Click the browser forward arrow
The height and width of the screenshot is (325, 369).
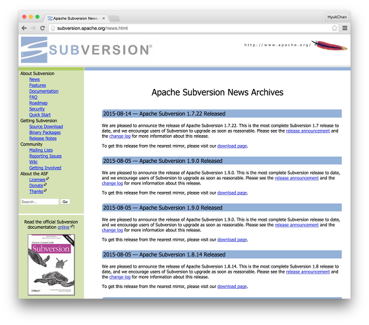33,28
